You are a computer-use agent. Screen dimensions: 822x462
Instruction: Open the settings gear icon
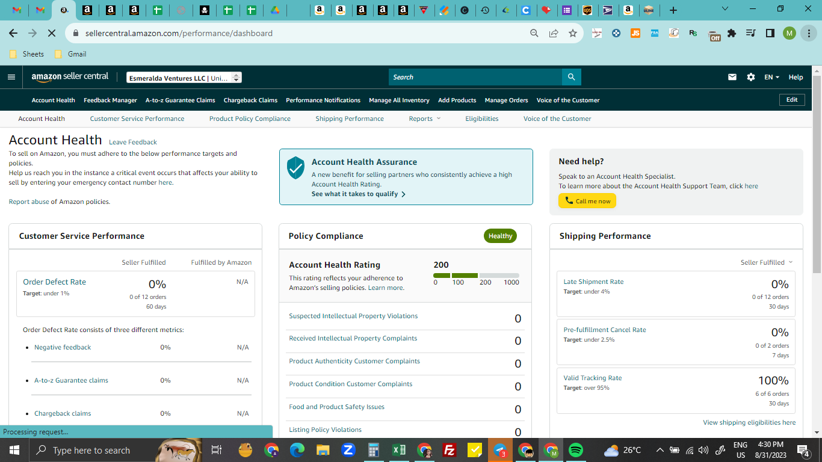(750, 77)
